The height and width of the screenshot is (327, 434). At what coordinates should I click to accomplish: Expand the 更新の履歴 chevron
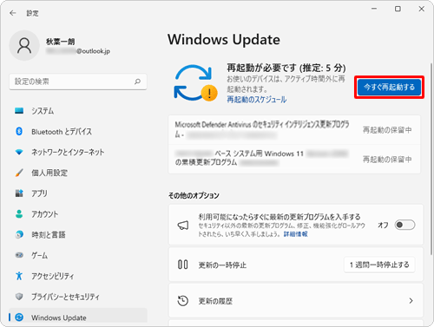[x=411, y=301]
